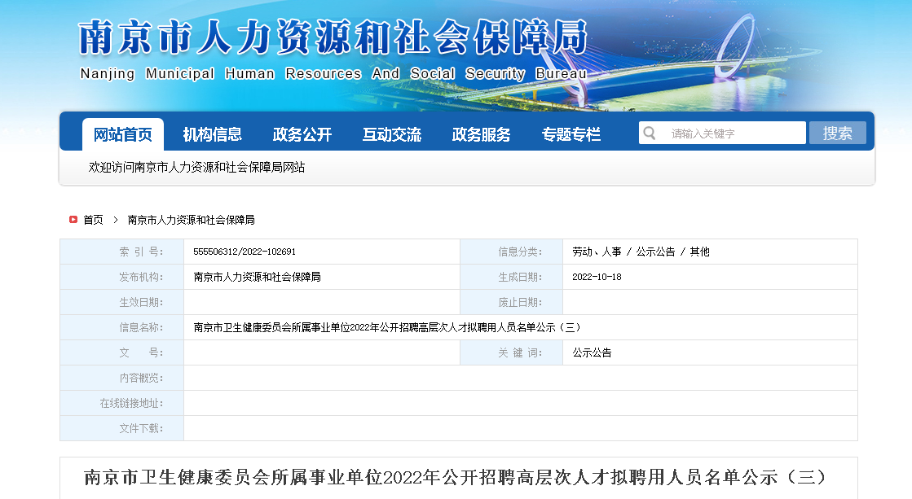This screenshot has height=499, width=912.
Task: Click the 文号 label
Action: [x=141, y=352]
